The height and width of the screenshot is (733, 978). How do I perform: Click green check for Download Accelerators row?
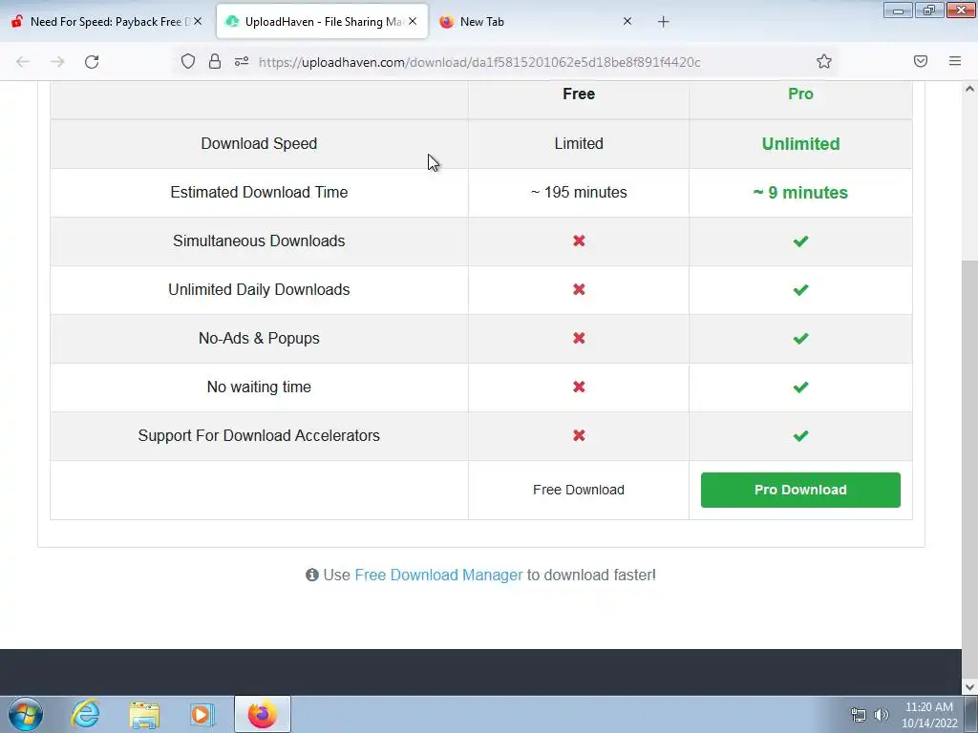pyautogui.click(x=800, y=435)
